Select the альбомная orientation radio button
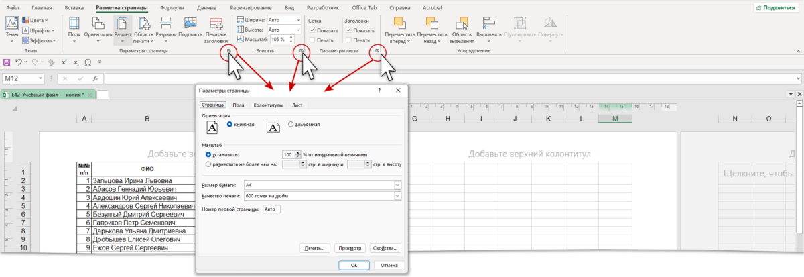Image resolution: width=804 pixels, height=277 pixels. pyautogui.click(x=291, y=124)
